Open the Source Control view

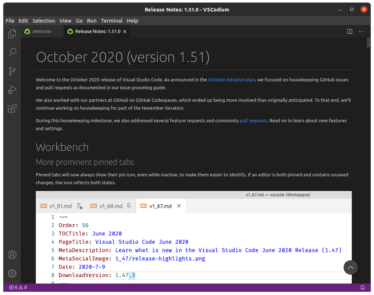tap(12, 71)
